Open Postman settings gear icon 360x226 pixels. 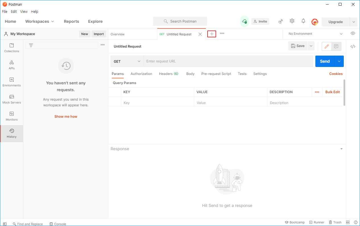point(292,21)
